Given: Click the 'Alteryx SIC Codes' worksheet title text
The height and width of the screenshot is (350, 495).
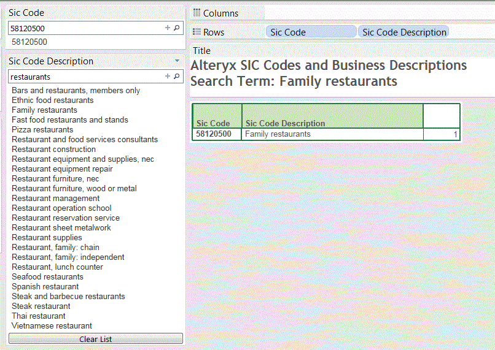Looking at the screenshot, I should 329,65.
